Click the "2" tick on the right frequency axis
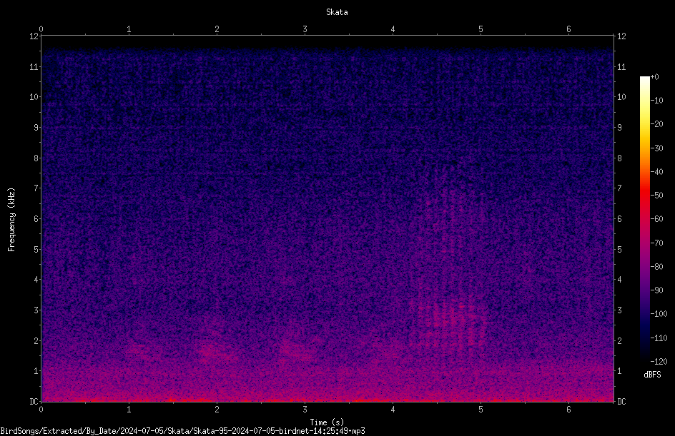Image resolution: width=675 pixels, height=436 pixels. coord(619,340)
